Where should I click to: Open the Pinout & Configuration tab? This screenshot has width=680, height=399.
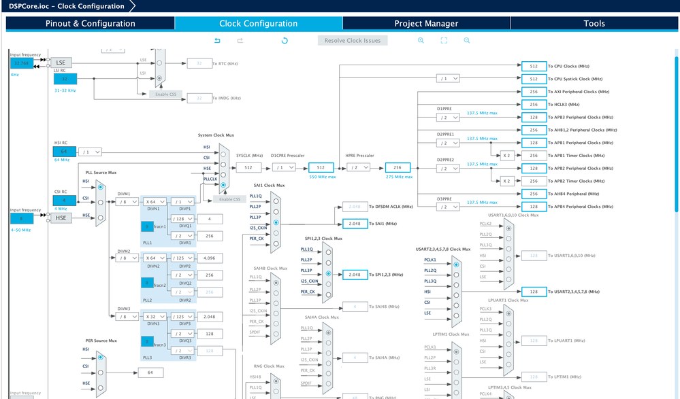[91, 23]
